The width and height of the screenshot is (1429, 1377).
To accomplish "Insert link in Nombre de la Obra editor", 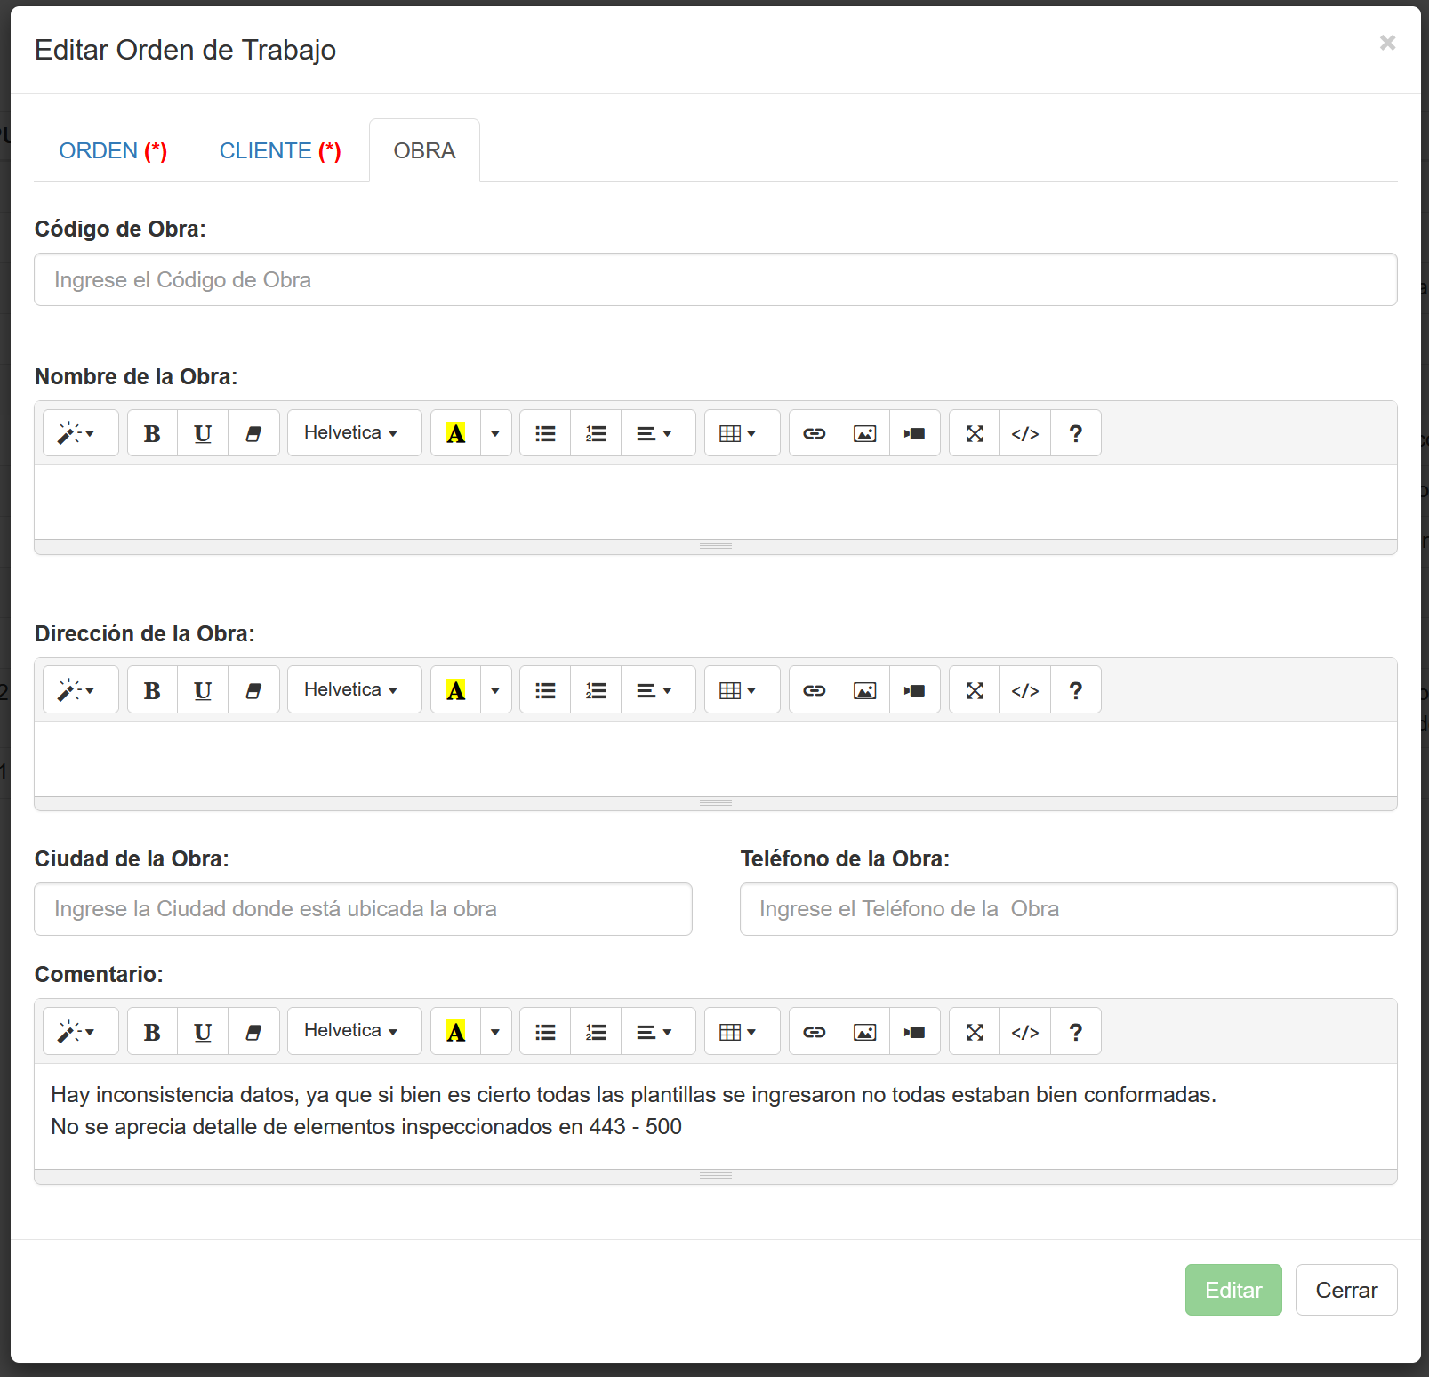I will point(814,433).
